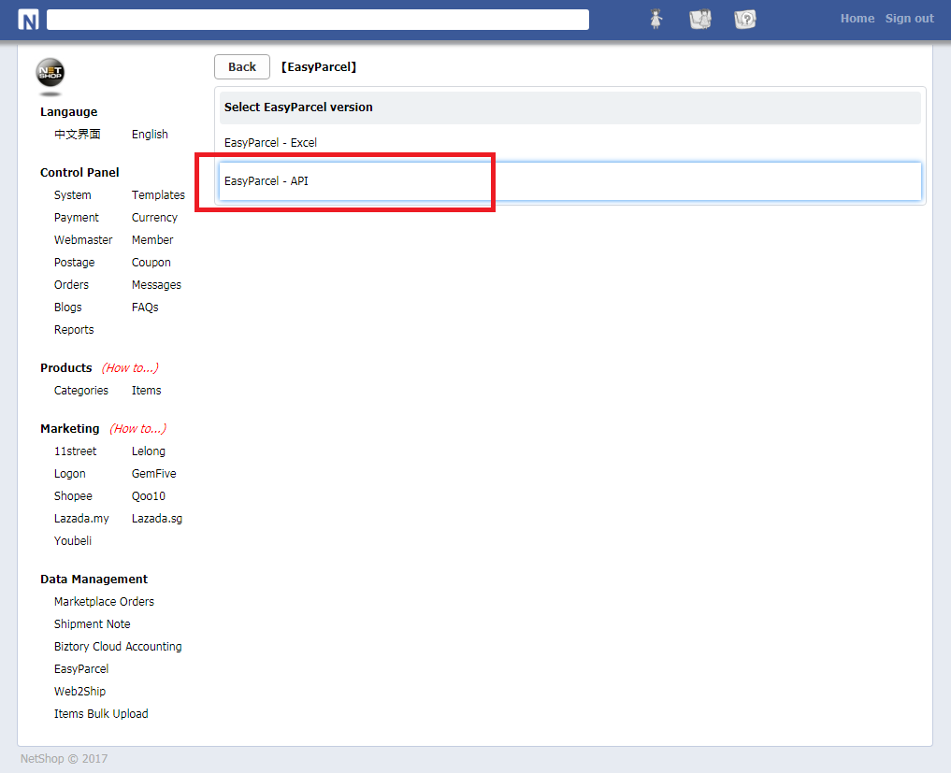
Task: Open product Items
Action: pos(146,390)
